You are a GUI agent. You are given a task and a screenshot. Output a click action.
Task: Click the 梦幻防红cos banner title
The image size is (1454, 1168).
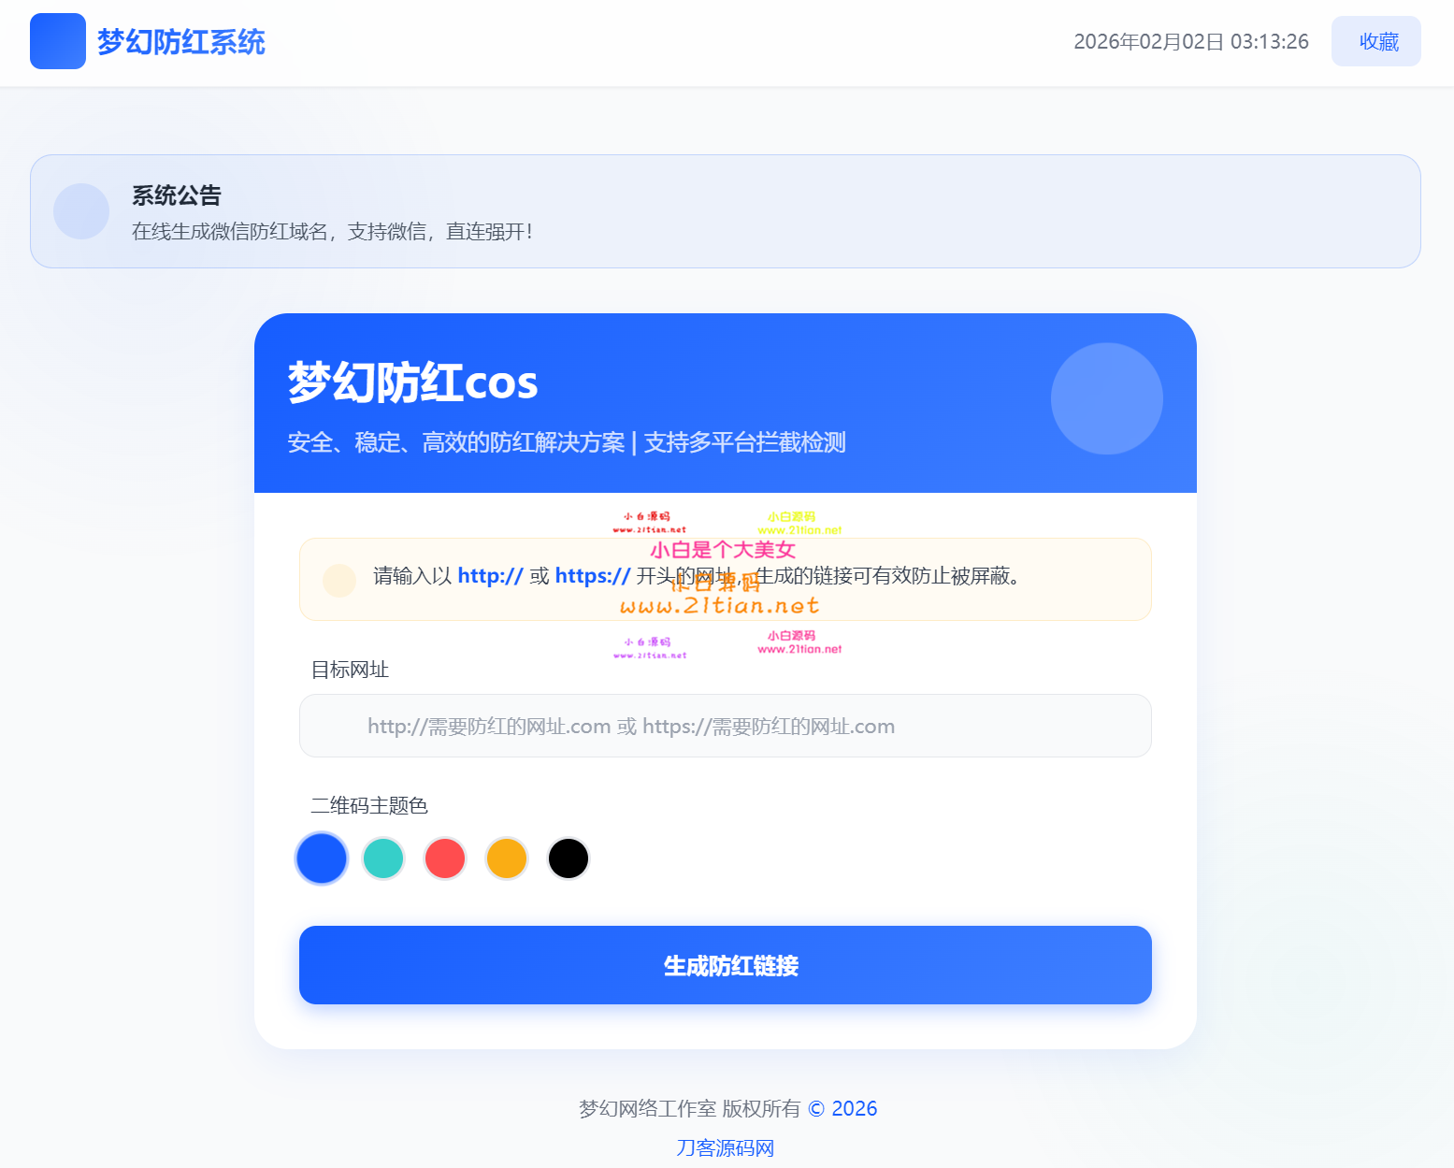[x=412, y=382]
